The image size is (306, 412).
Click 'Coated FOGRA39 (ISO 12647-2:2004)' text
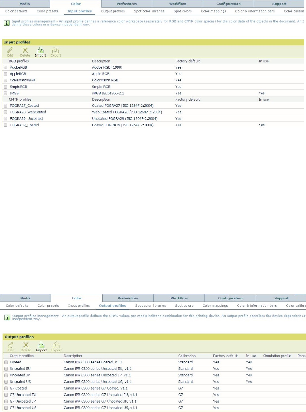click(x=123, y=125)
